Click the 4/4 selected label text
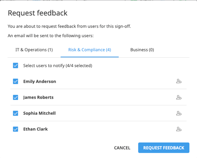 click(x=79, y=65)
